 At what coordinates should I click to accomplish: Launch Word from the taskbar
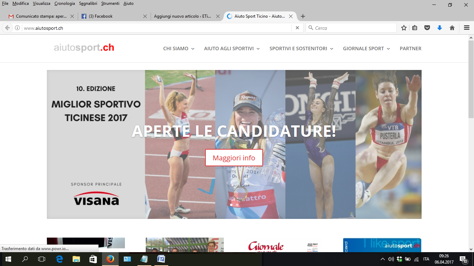click(x=161, y=259)
